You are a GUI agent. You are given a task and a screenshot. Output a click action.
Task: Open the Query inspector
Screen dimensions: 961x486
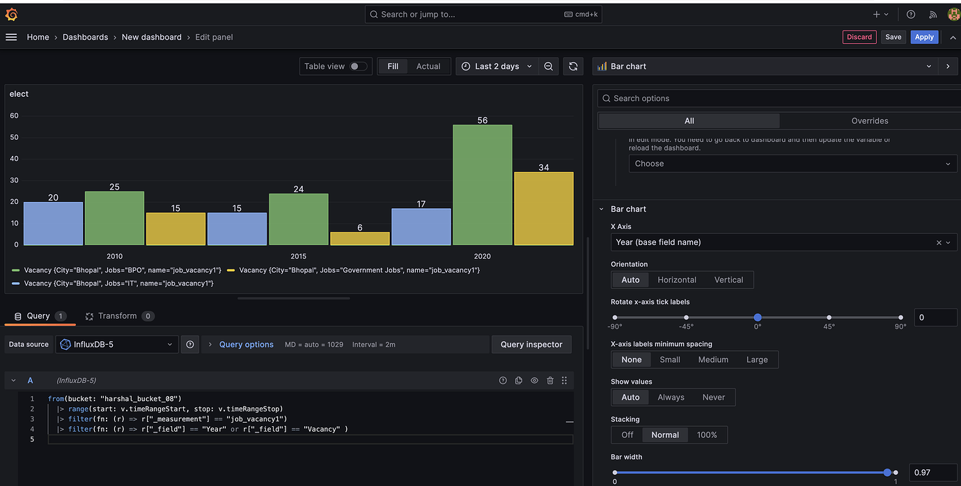point(531,344)
